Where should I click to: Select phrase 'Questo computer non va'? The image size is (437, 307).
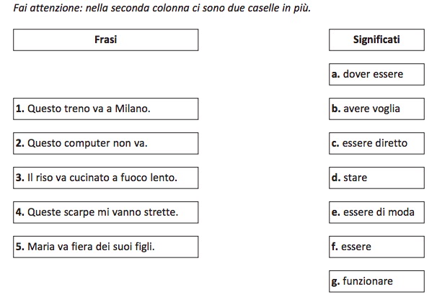105,143
